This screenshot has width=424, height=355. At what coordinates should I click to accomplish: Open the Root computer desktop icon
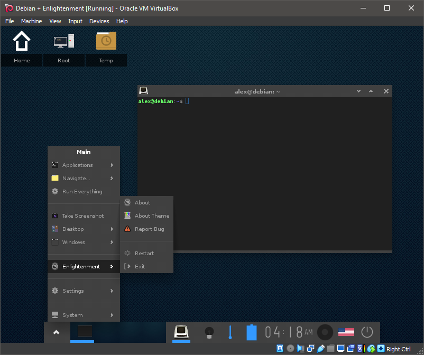click(63, 41)
